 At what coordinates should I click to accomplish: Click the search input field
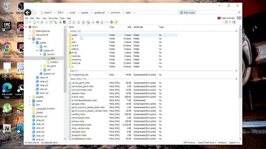coord(219,12)
